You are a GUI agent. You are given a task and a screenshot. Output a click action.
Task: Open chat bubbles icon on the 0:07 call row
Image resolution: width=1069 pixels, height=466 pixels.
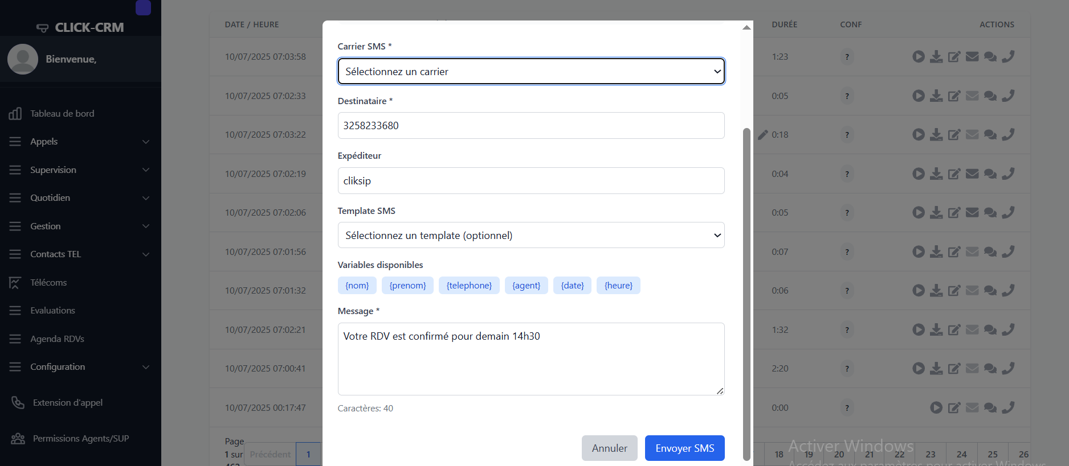click(x=990, y=252)
